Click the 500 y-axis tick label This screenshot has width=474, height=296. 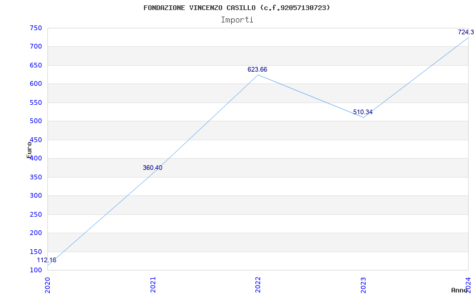(x=36, y=121)
